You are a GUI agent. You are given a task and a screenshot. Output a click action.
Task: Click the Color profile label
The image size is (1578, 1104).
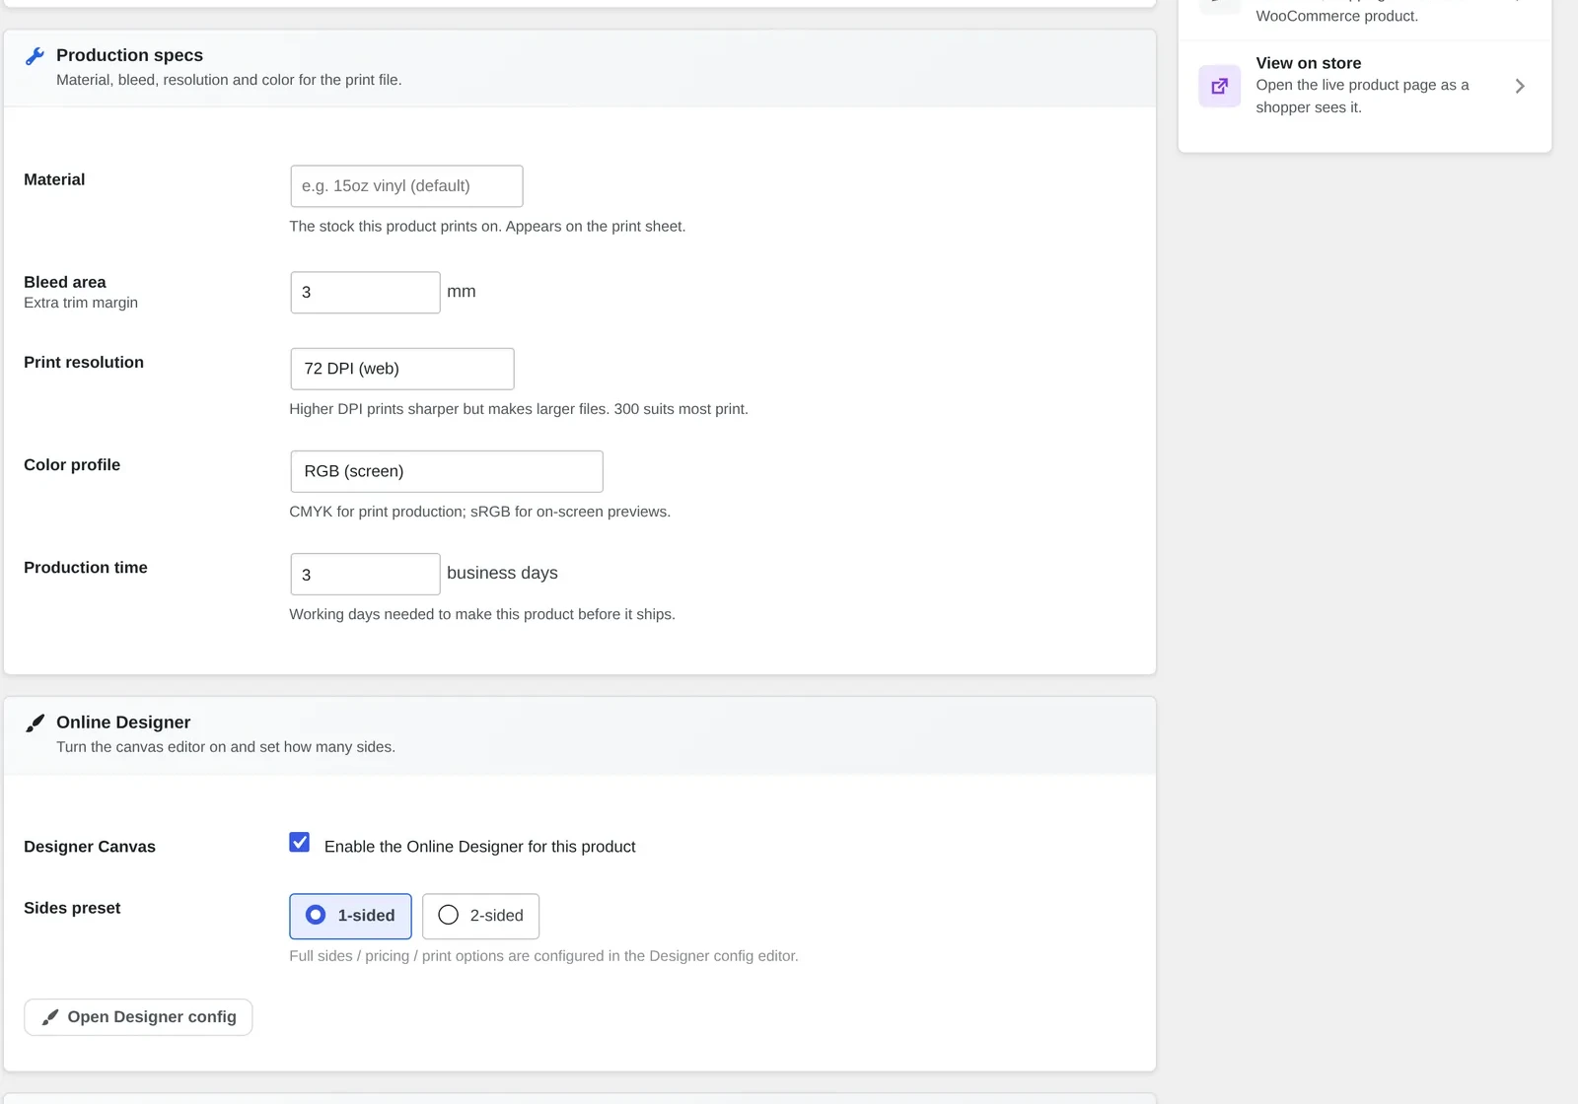72,465
